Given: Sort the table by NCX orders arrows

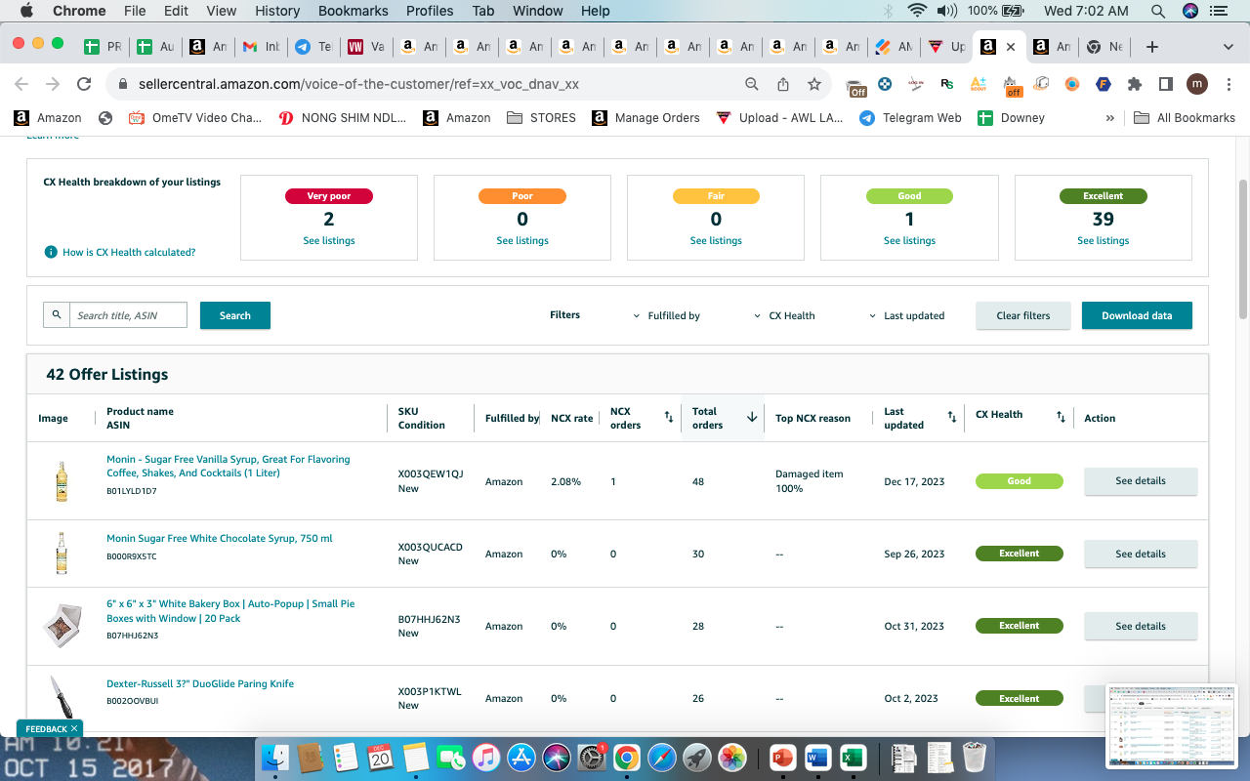Looking at the screenshot, I should pyautogui.click(x=669, y=418).
